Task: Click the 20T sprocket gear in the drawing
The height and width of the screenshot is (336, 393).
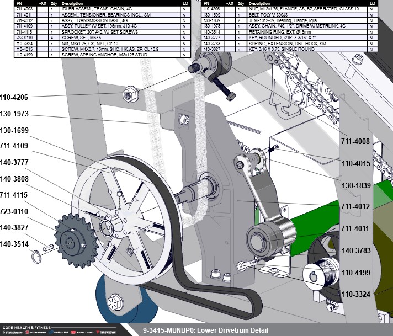Action: [x=73, y=240]
